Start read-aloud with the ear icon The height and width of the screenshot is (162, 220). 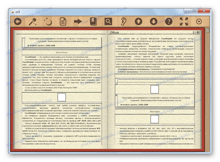pyautogui.click(x=123, y=21)
